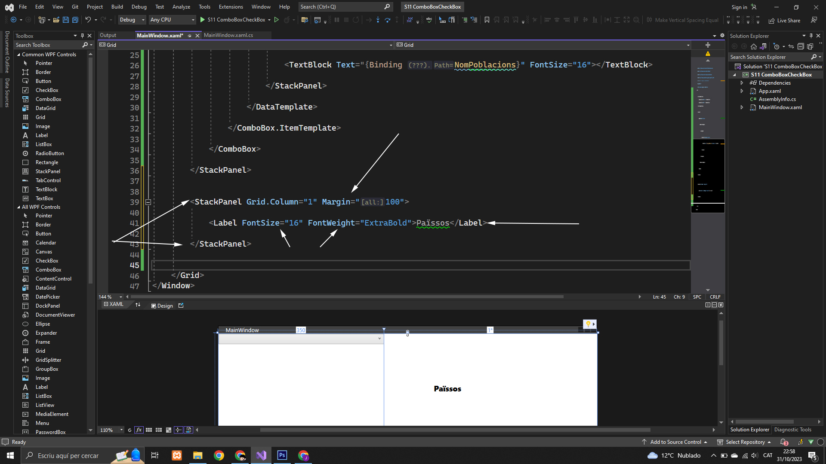Viewport: 826px width, 464px height.
Task: Toggle snapping to snaplines in designer
Action: pos(178,430)
